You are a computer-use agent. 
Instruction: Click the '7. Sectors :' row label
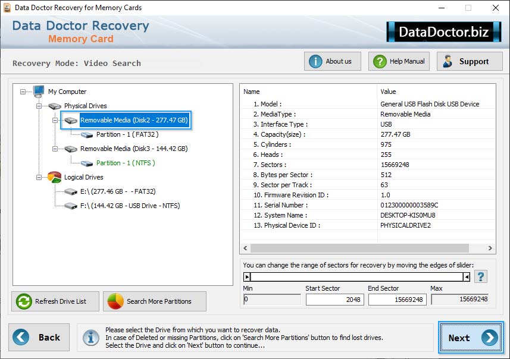[270, 165]
